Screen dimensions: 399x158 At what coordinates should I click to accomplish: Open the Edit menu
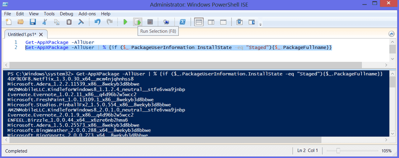pyautogui.click(x=20, y=14)
